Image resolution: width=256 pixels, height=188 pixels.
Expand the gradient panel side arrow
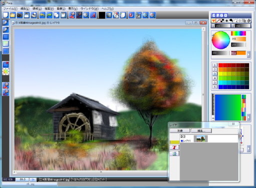(x=248, y=117)
